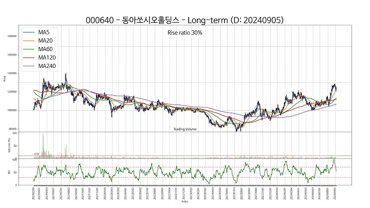Click the 140000 price tick label
The height and width of the screenshot is (208, 370).
tap(12, 73)
